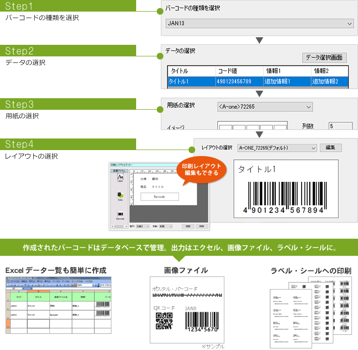Click the 編集 layout edit button
Viewport: 358px width, 350px height.
(x=330, y=148)
